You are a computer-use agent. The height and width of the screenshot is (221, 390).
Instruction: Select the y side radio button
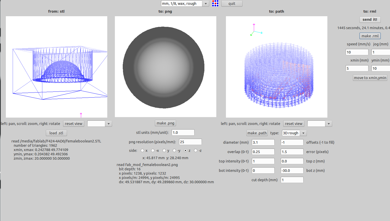(x=164, y=151)
